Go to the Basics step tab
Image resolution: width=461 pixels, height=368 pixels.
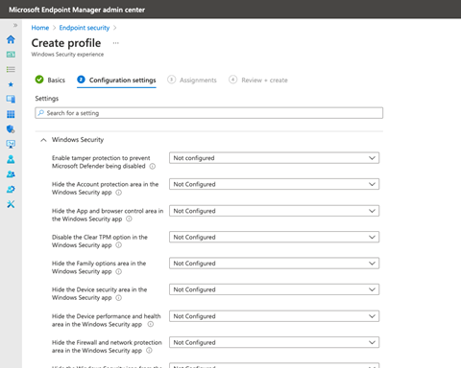tap(50, 80)
